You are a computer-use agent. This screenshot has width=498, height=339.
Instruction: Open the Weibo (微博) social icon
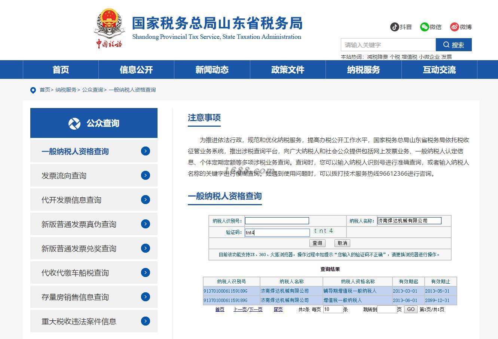(x=454, y=27)
